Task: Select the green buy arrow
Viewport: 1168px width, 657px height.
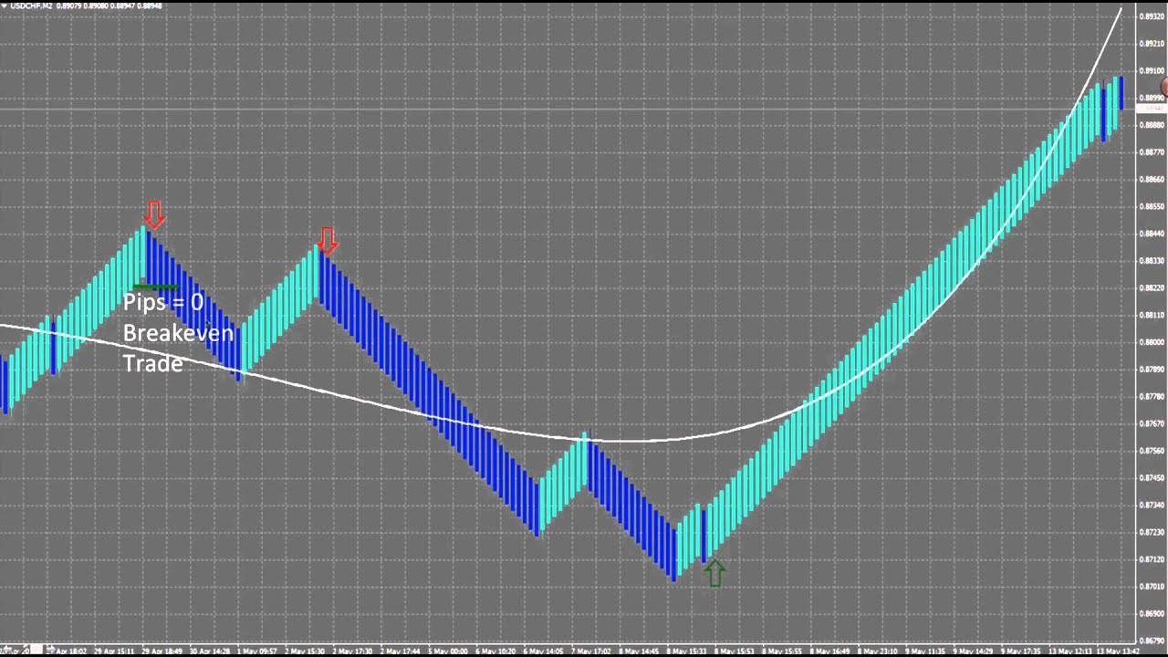Action: 714,572
